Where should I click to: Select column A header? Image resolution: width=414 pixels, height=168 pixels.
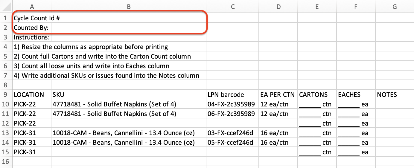tap(32, 7)
